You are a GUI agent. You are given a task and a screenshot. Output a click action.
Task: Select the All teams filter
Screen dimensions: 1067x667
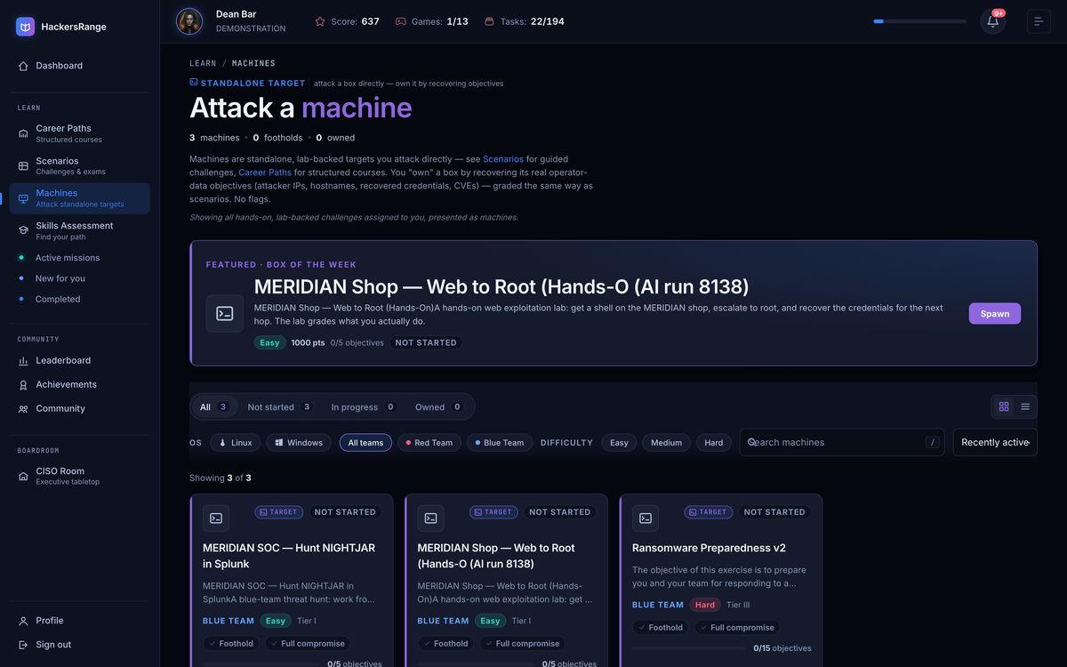pos(365,443)
